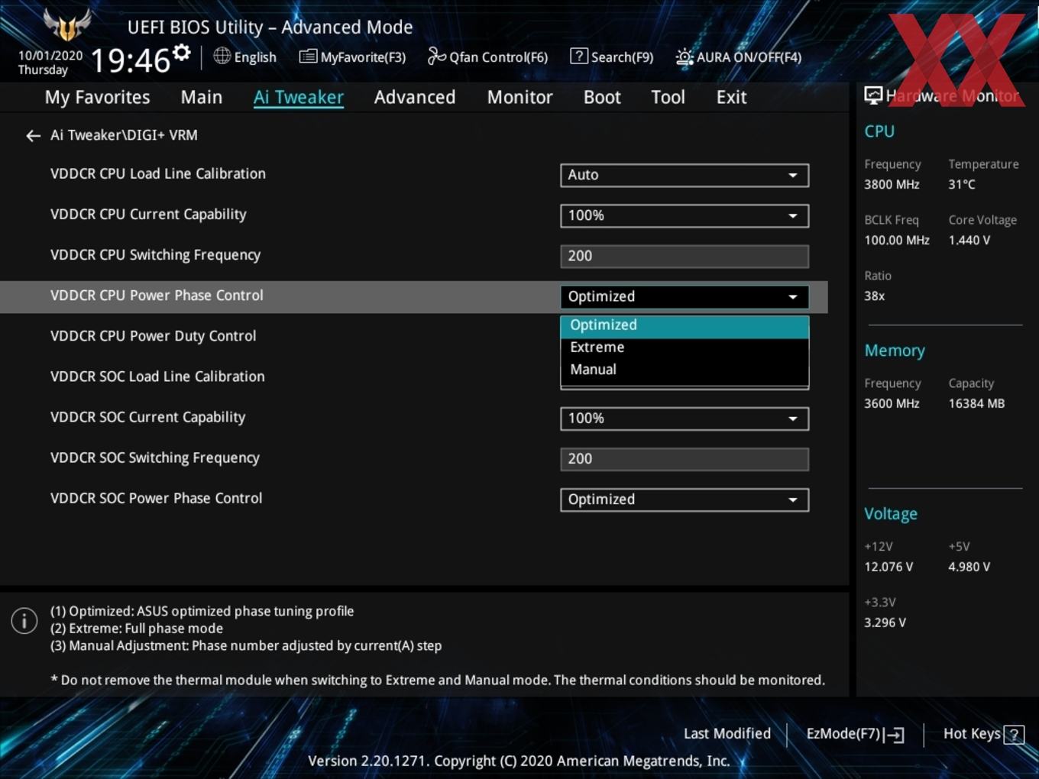The height and width of the screenshot is (779, 1039).
Task: Click the VDDCR CPU Switching Frequency field
Action: coord(685,256)
